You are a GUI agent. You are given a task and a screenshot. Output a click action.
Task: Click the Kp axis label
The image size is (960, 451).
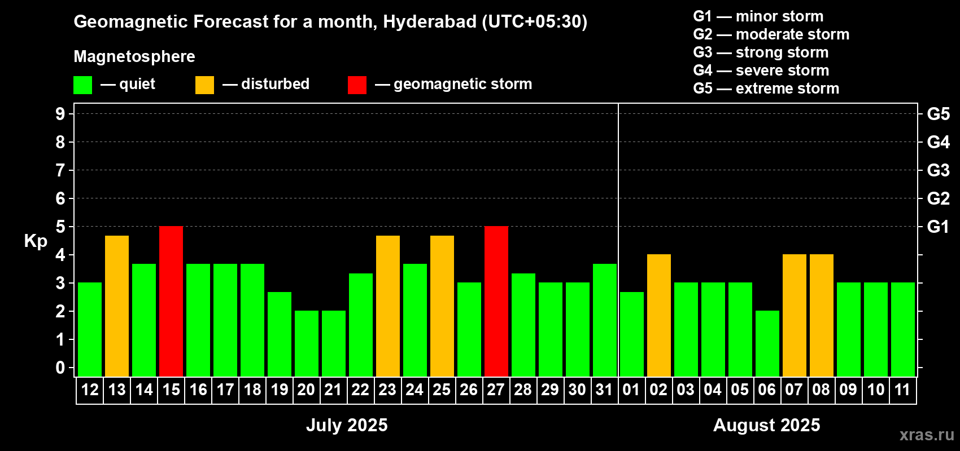tap(36, 241)
